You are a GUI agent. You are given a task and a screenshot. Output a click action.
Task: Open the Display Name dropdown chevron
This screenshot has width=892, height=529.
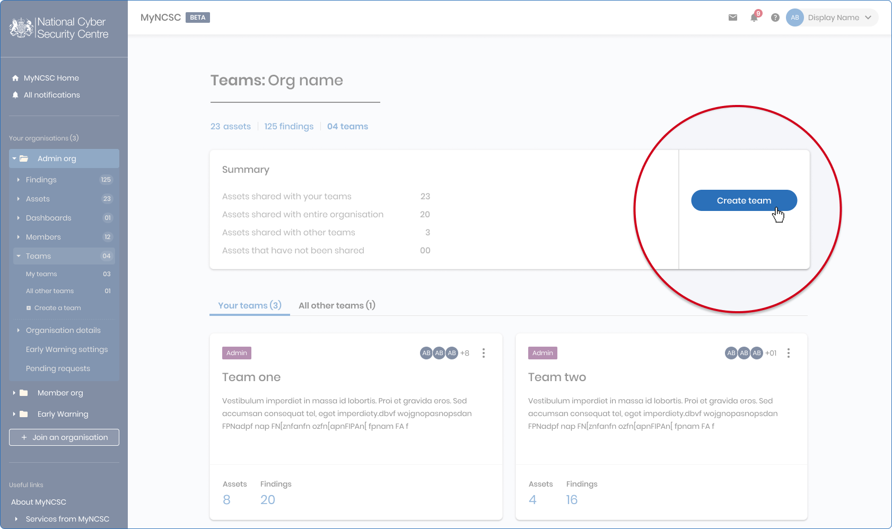(868, 17)
